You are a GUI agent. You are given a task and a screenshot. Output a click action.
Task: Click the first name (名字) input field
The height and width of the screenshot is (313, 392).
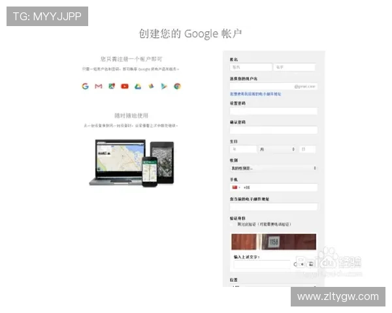pos(295,67)
